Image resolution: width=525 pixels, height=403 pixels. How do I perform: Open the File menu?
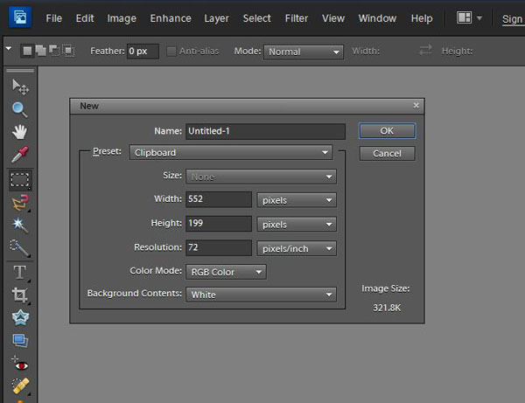54,18
